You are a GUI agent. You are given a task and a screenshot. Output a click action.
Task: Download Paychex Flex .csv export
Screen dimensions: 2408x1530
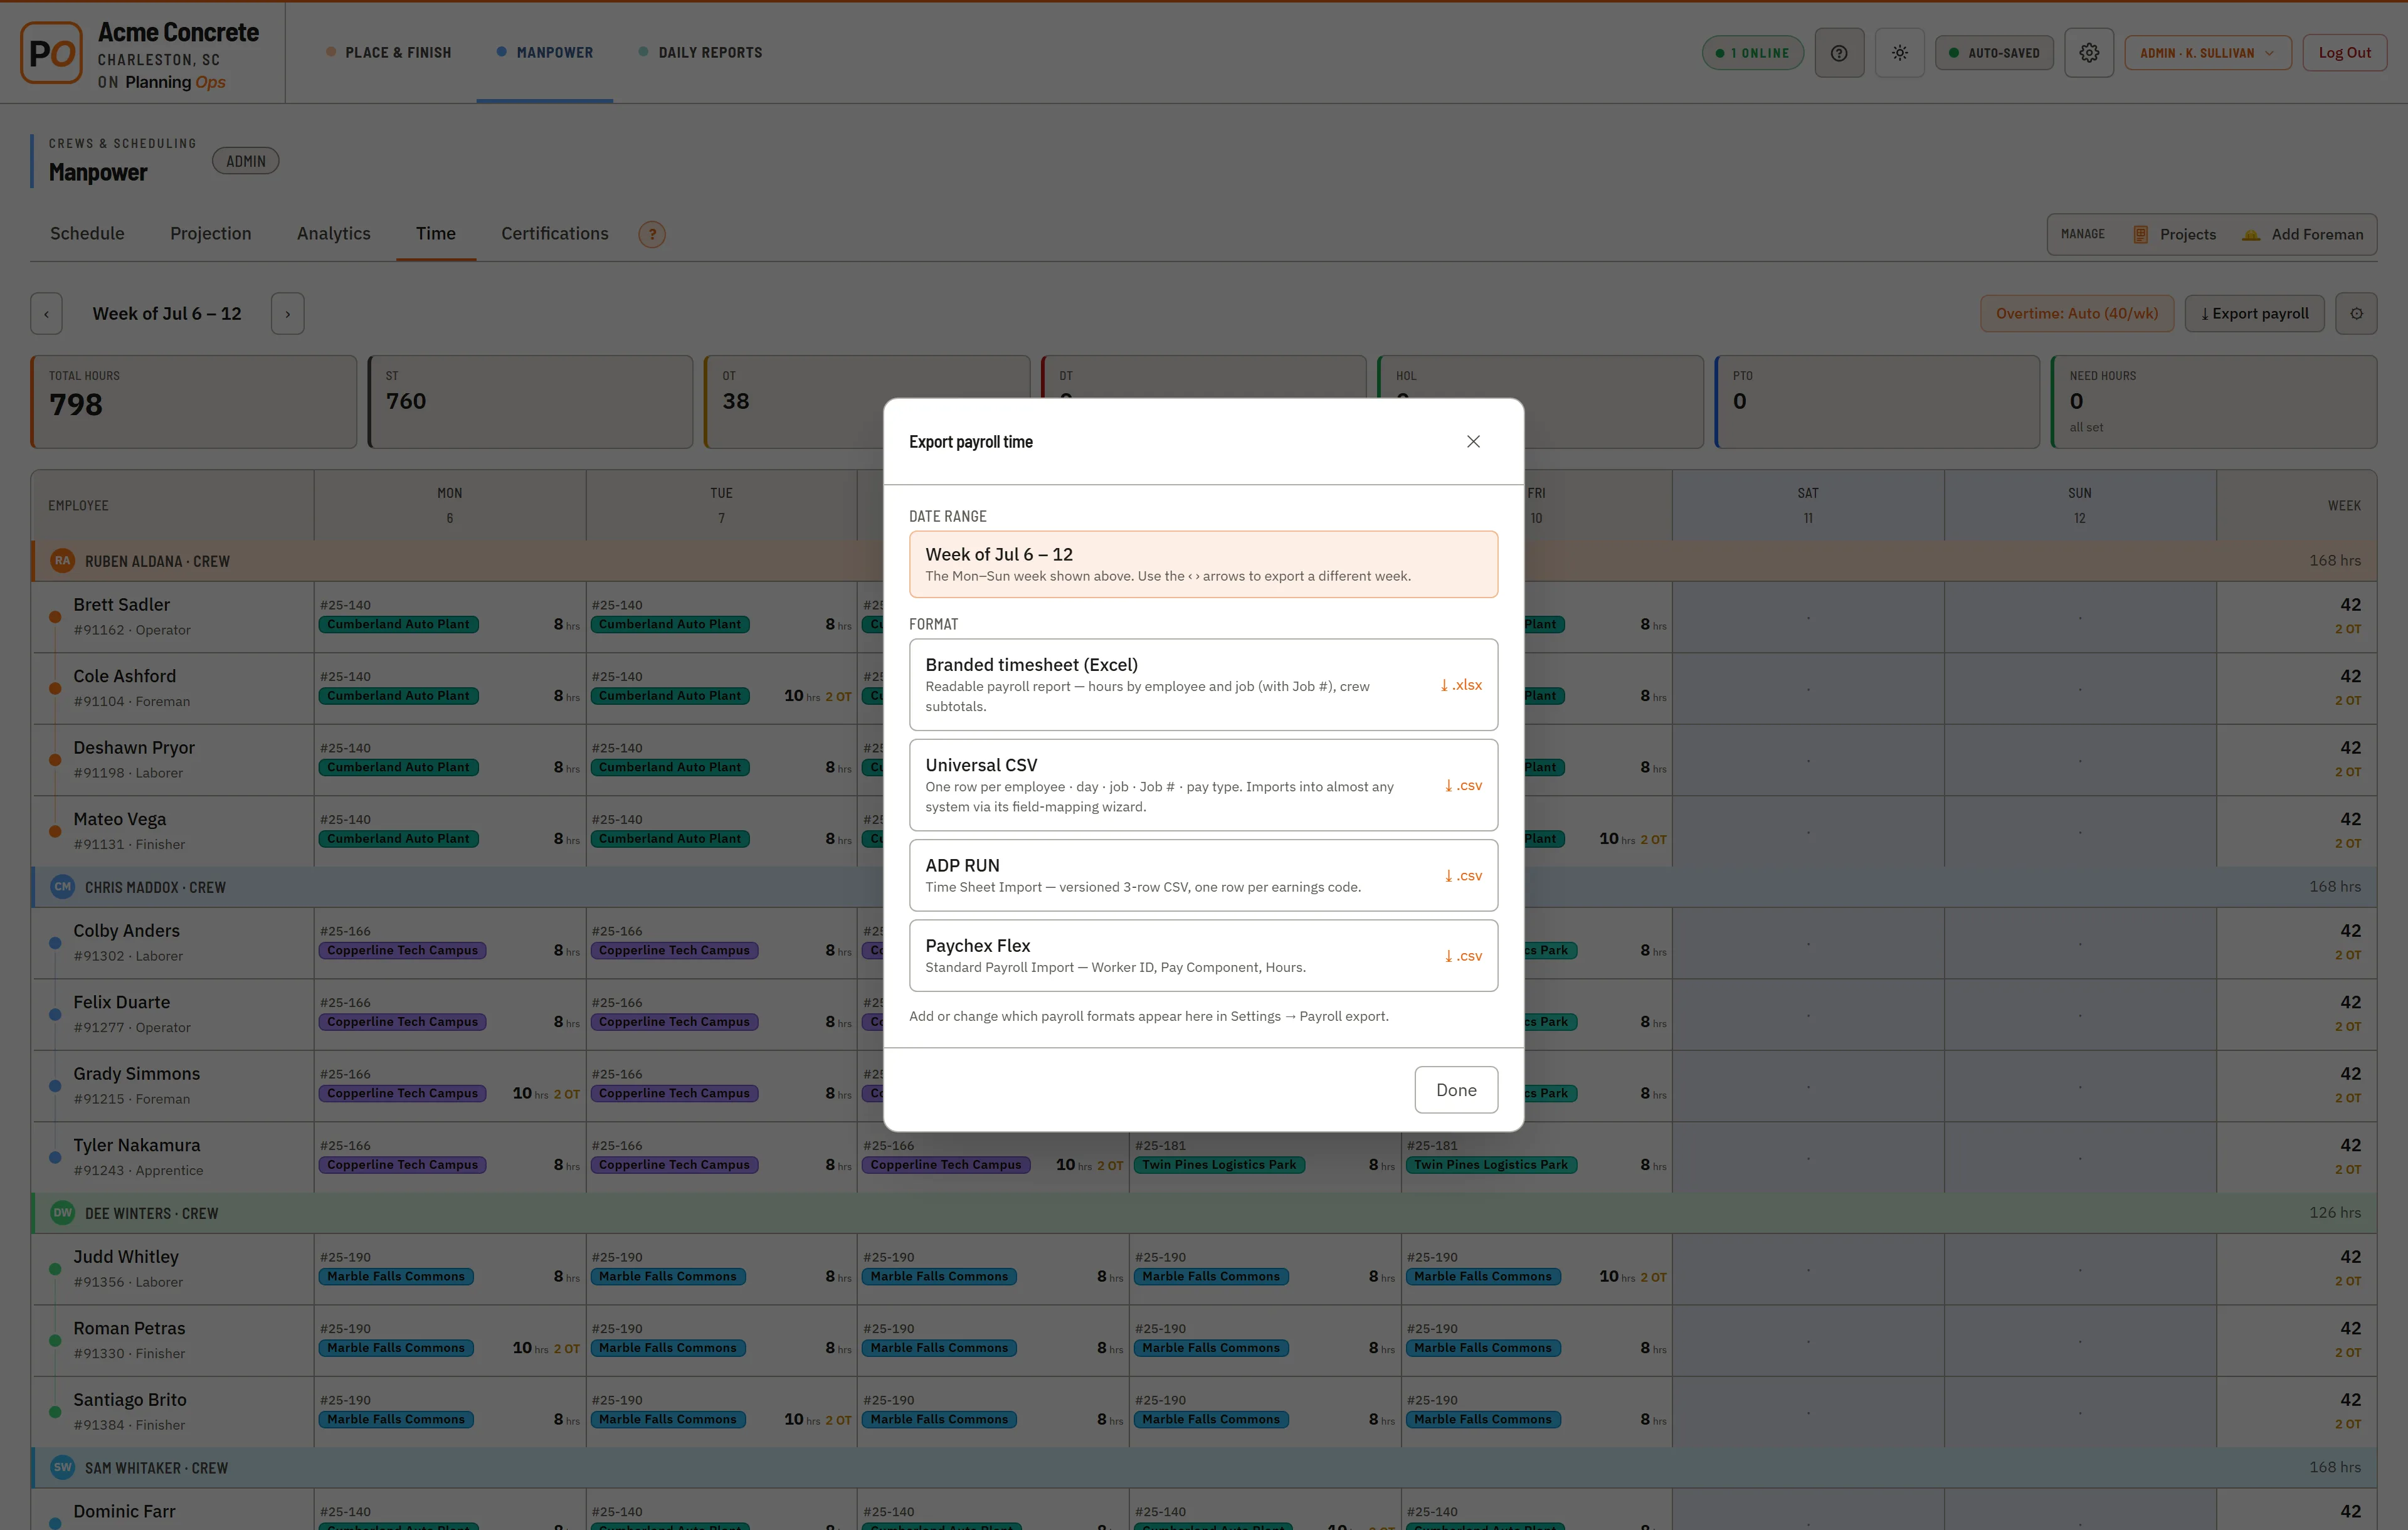pos(1203,955)
